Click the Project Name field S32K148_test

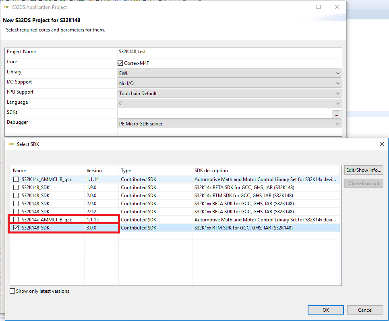coord(229,52)
